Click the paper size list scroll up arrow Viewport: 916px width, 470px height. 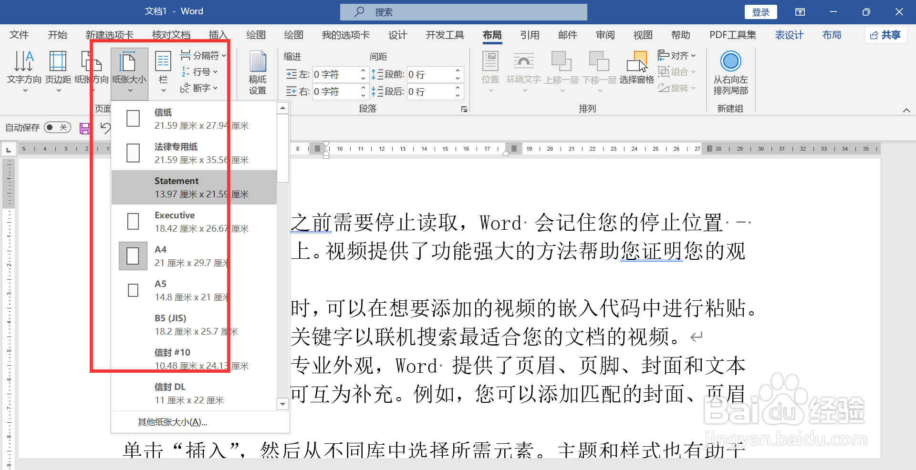point(283,108)
